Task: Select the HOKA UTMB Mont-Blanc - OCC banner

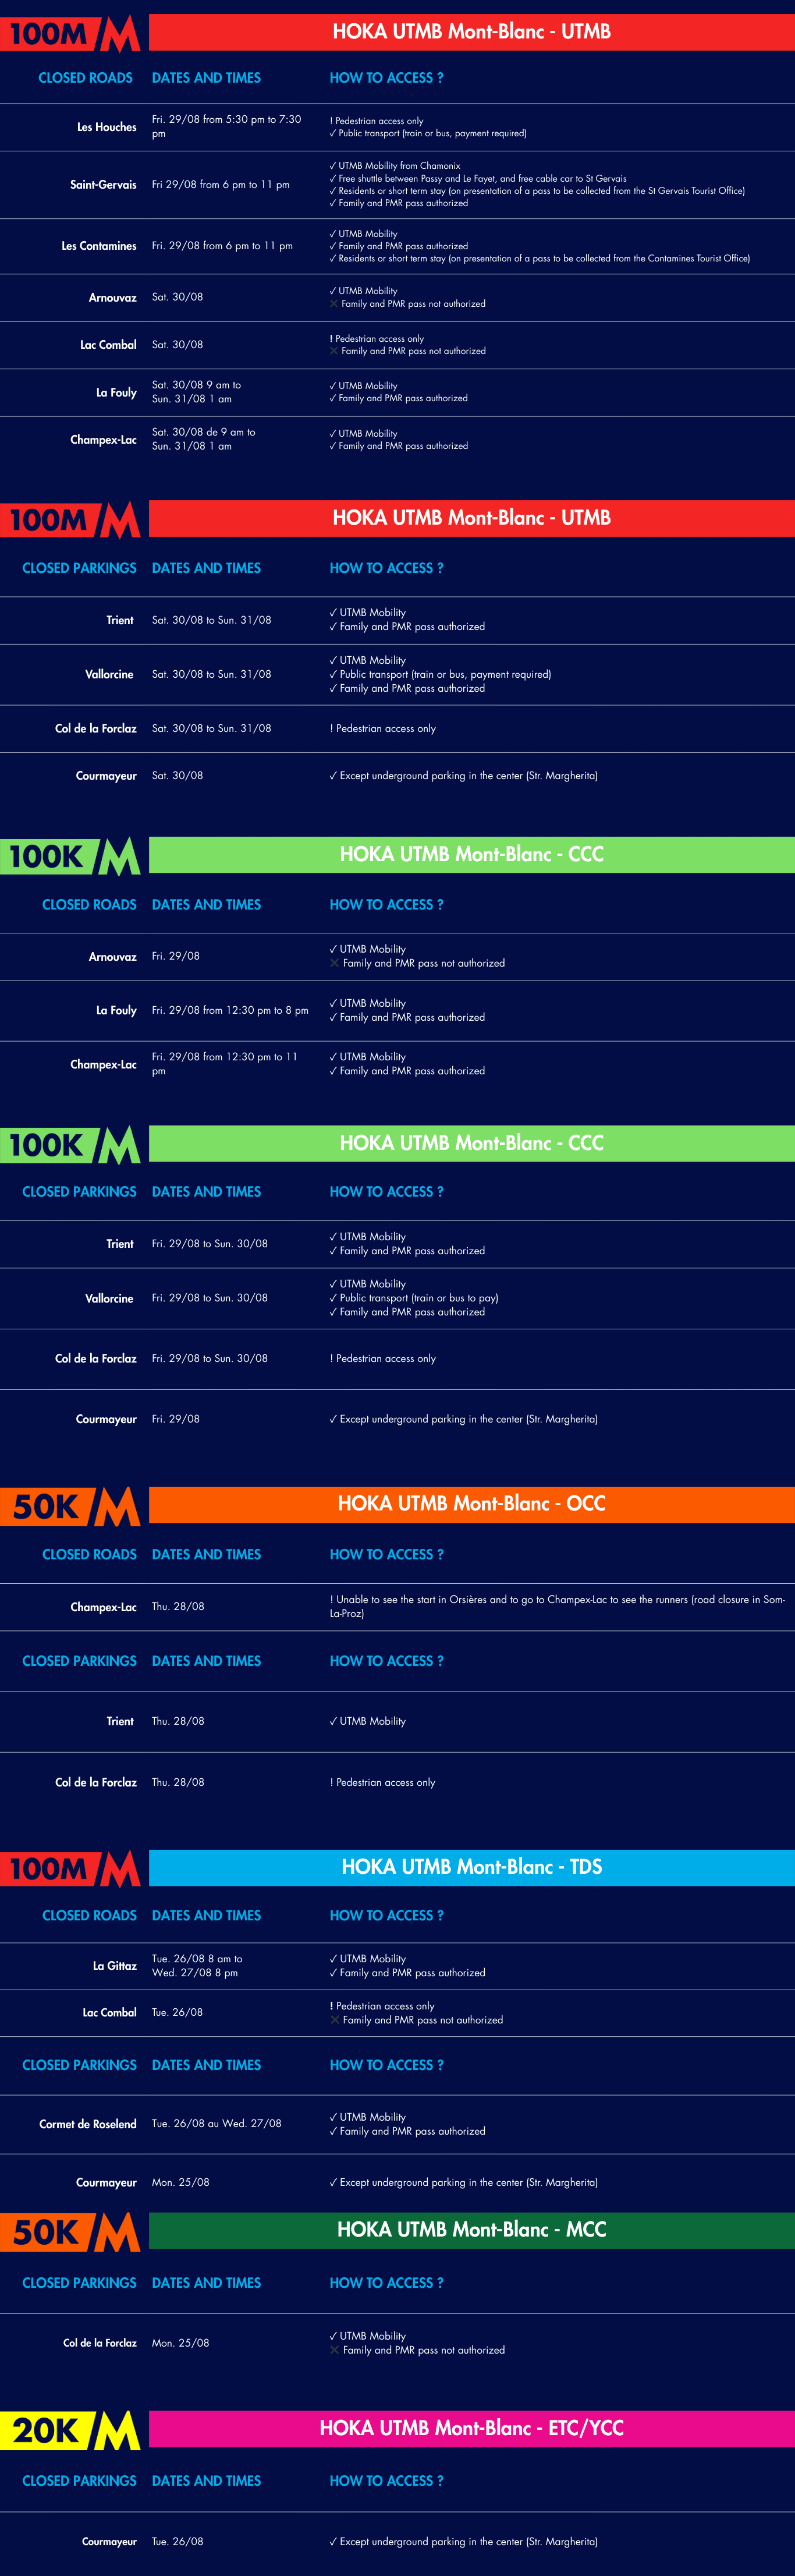Action: (472, 1504)
